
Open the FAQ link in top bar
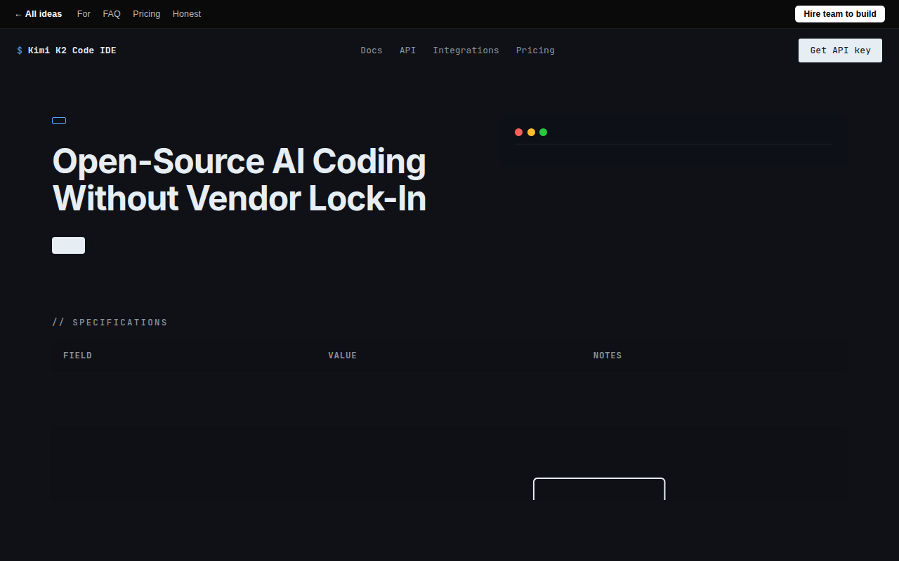point(112,14)
